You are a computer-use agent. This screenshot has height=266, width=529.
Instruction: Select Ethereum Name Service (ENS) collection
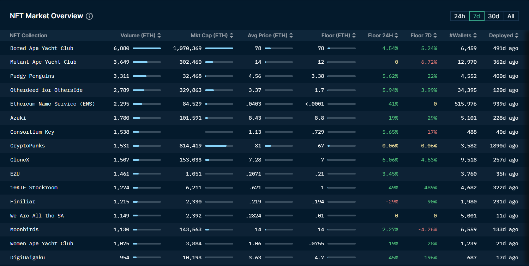click(52, 104)
